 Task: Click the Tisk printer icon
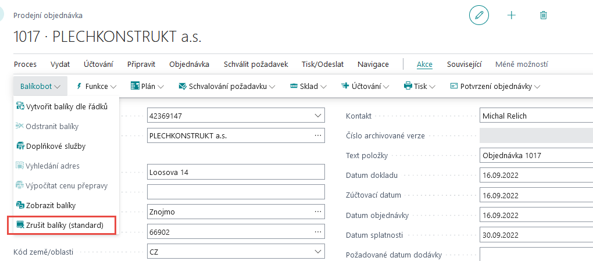408,86
